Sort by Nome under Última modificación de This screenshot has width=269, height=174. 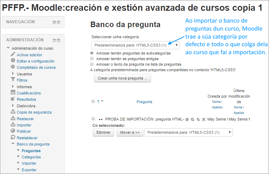(238, 107)
